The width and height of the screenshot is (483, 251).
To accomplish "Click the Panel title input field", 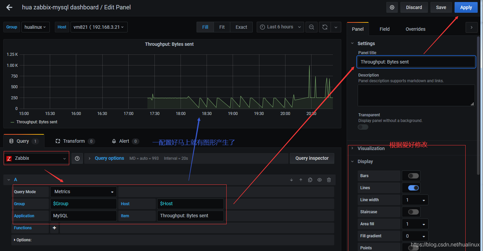I will (x=416, y=62).
